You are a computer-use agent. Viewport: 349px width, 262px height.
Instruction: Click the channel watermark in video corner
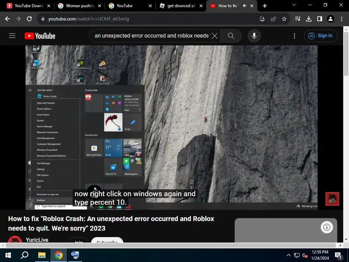click(332, 199)
